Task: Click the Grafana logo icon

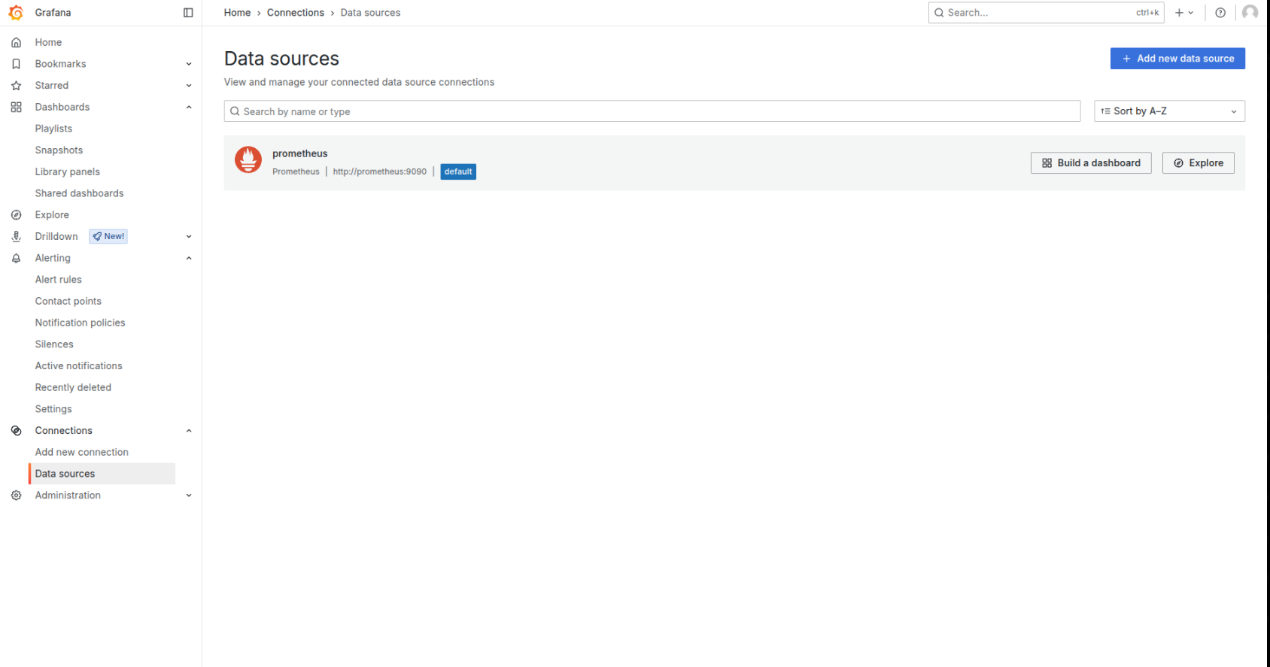Action: (x=16, y=13)
